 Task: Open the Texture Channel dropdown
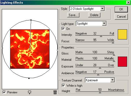coord(112,80)
